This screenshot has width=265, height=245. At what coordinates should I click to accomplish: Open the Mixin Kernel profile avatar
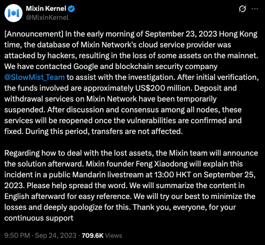point(13,13)
